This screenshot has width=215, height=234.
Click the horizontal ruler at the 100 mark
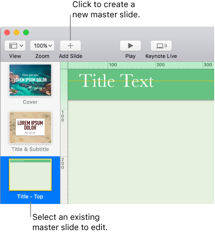coord(113,65)
